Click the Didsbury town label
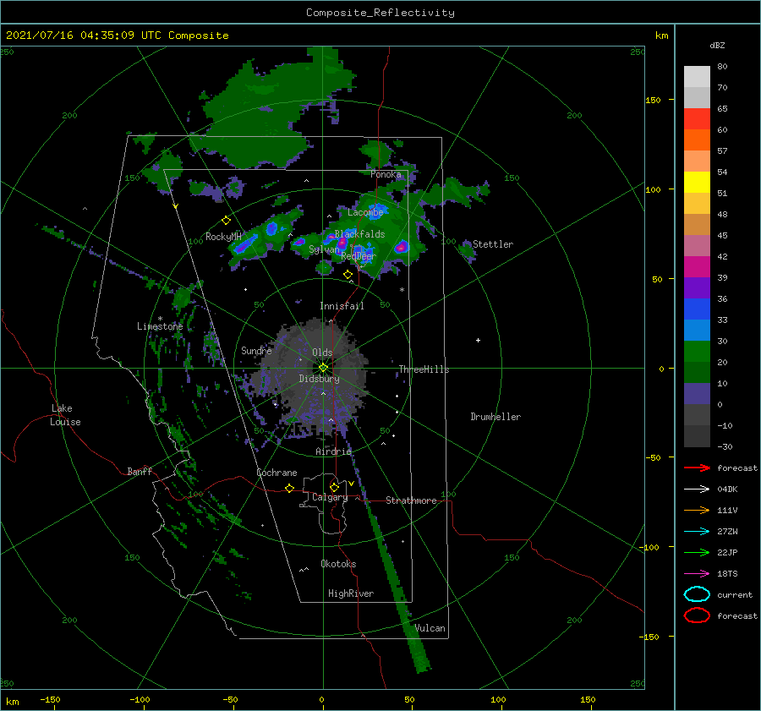761x711 pixels. pyautogui.click(x=319, y=379)
